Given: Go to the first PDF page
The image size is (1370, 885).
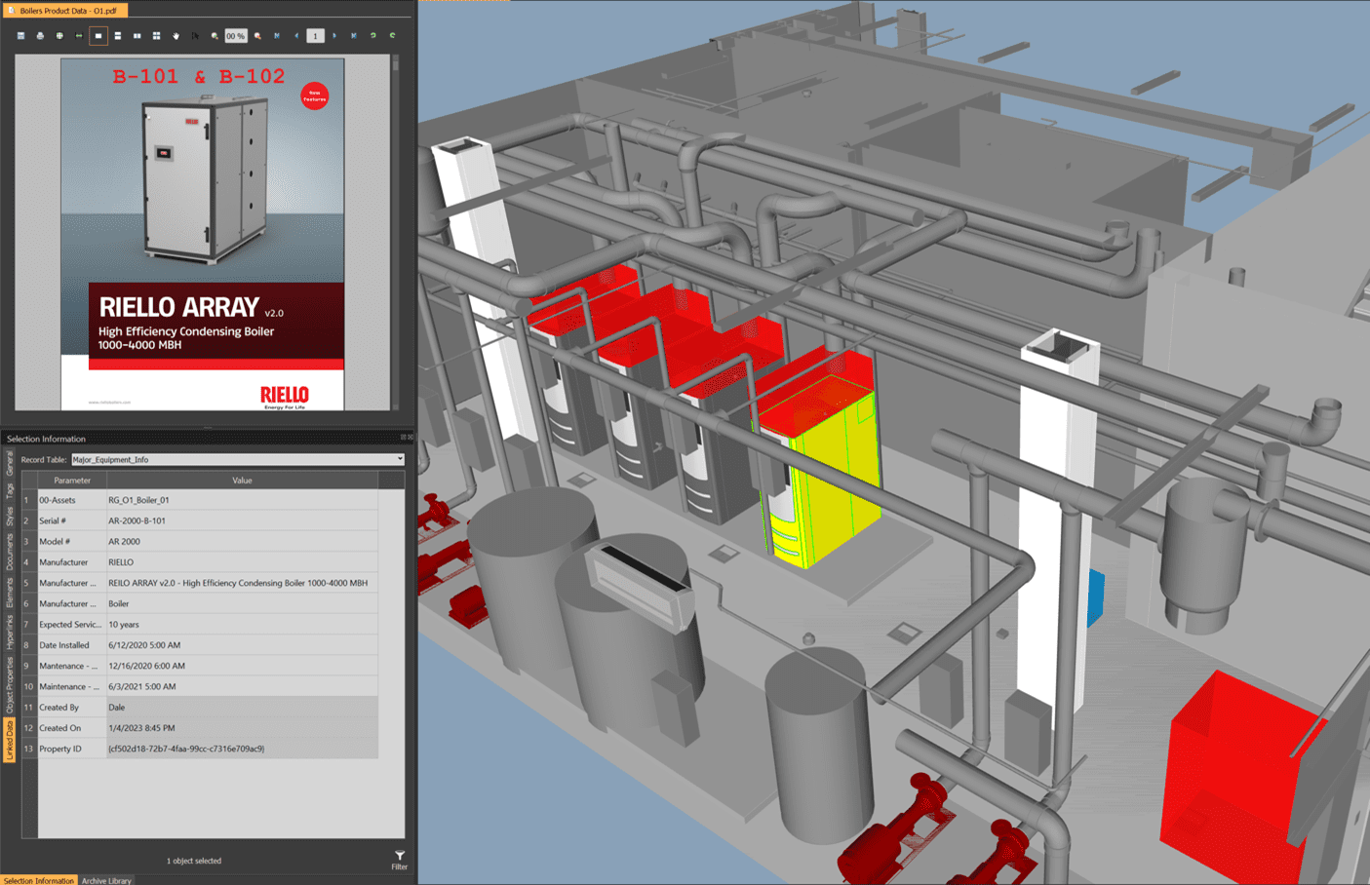Looking at the screenshot, I should (277, 36).
